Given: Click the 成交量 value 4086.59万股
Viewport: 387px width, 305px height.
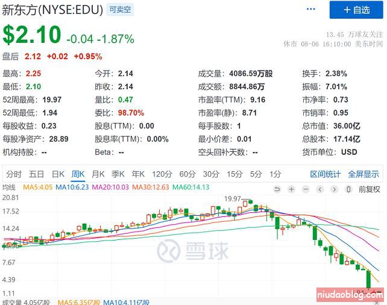Looking at the screenshot, I should [x=251, y=74].
